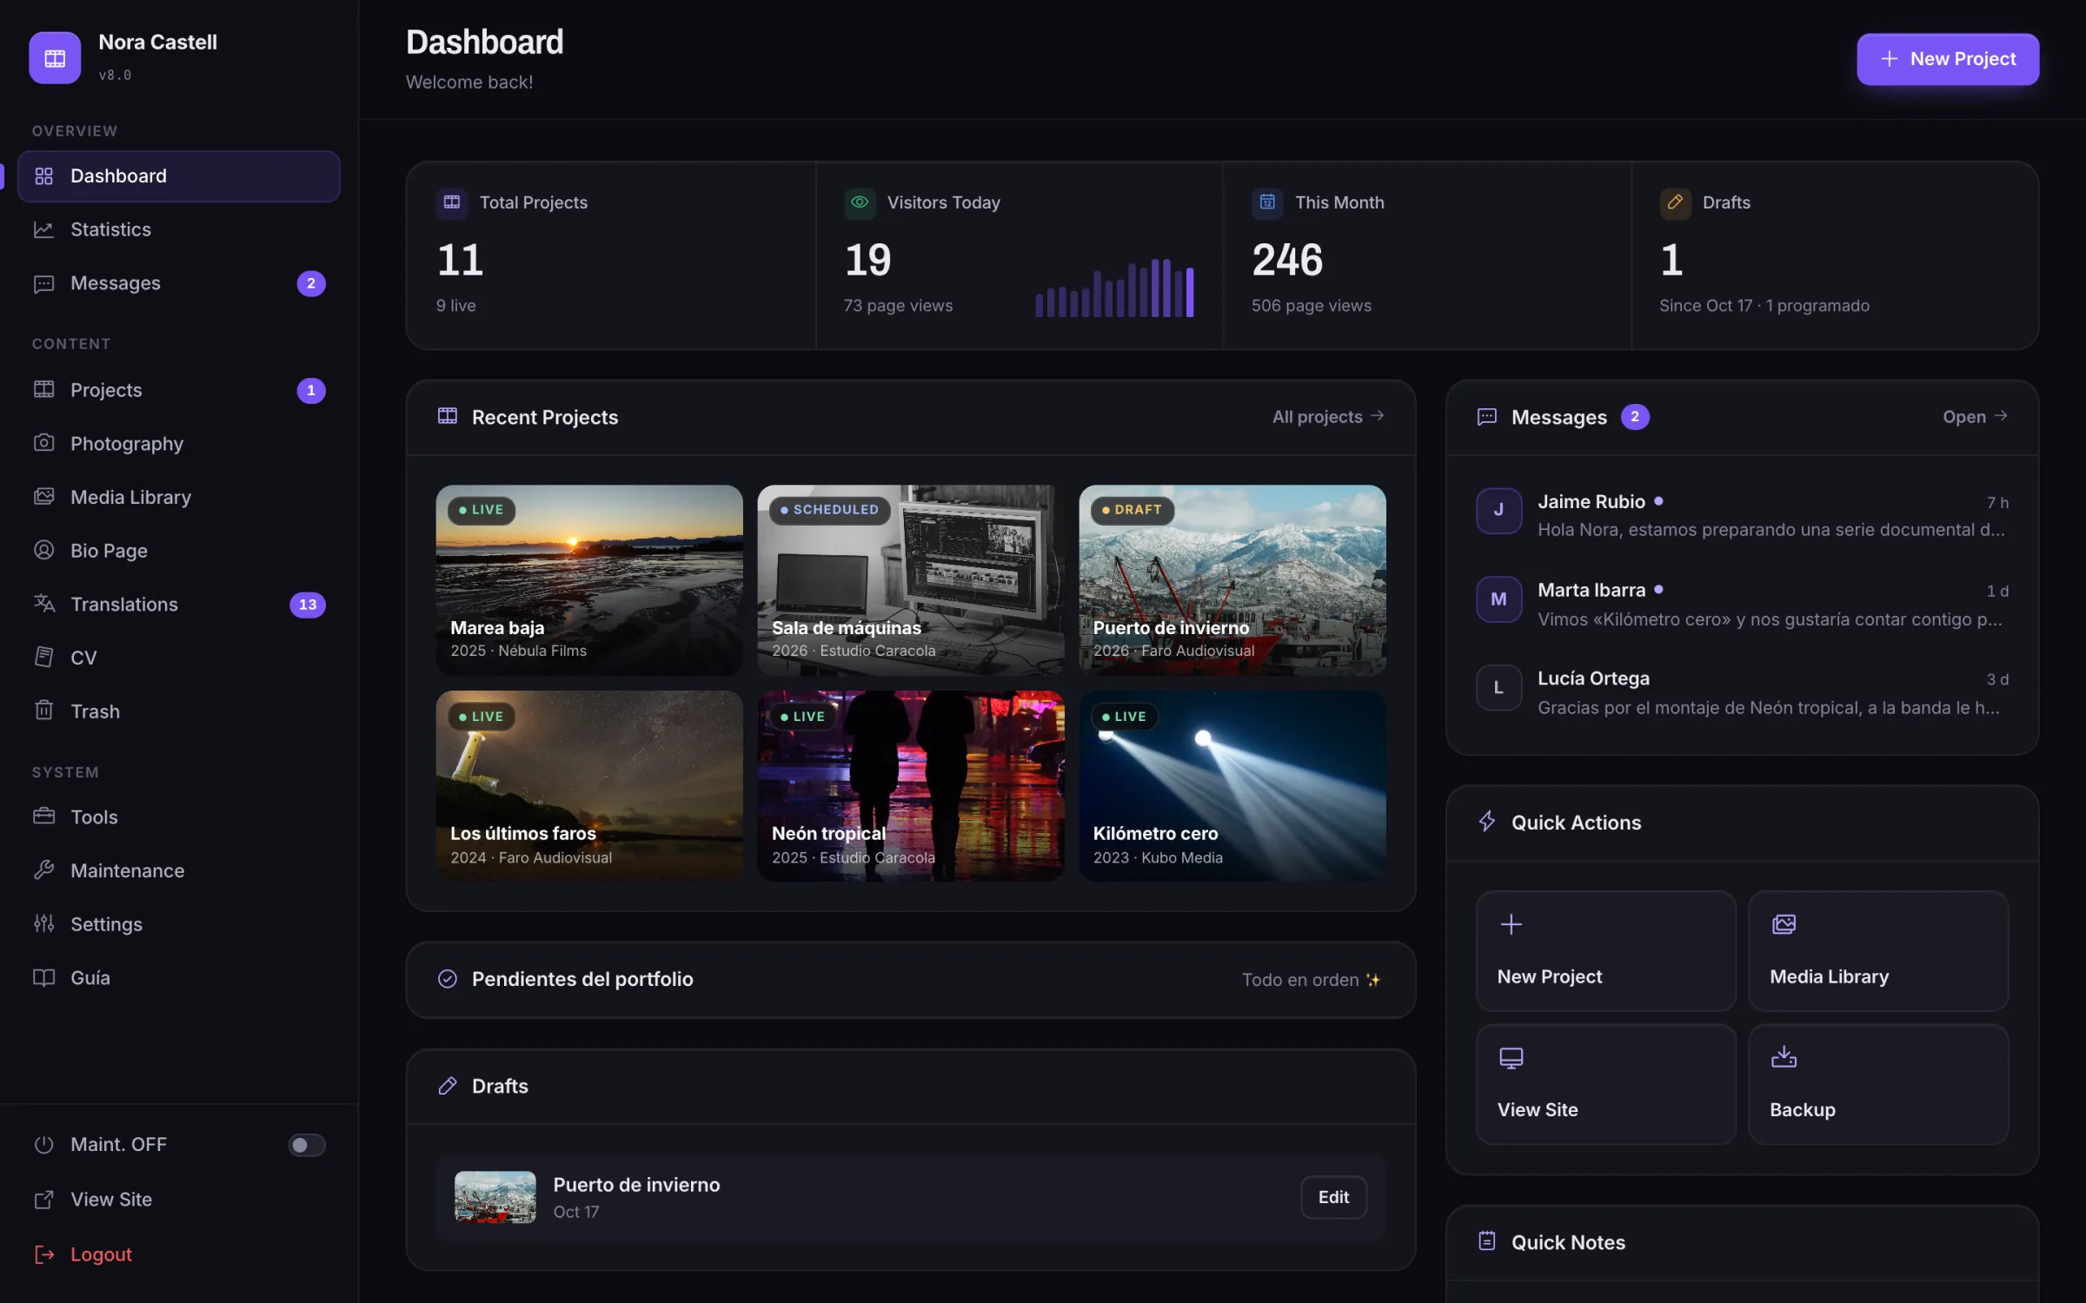Go to Projects in the sidebar

(178, 390)
